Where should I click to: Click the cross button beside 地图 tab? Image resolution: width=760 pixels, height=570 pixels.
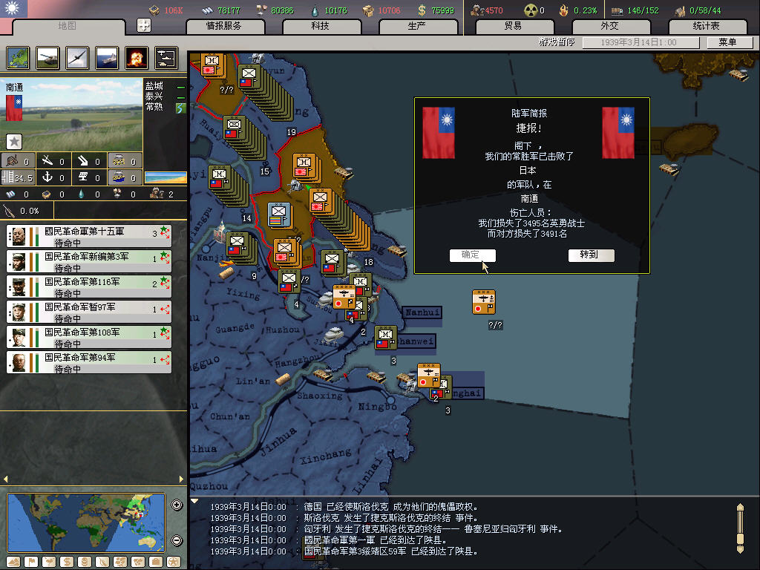[x=144, y=25]
